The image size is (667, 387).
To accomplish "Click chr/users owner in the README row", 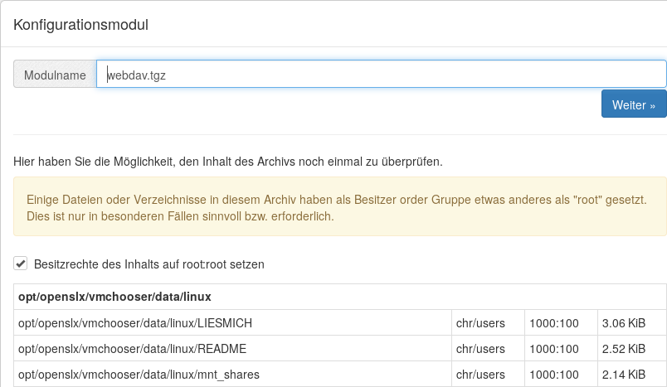I will click(x=480, y=349).
